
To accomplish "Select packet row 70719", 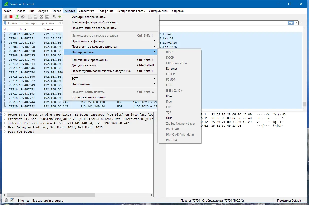I will coord(152,102).
